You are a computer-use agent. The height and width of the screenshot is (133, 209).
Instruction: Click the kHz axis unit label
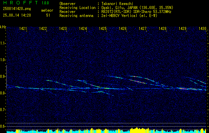click(3, 27)
